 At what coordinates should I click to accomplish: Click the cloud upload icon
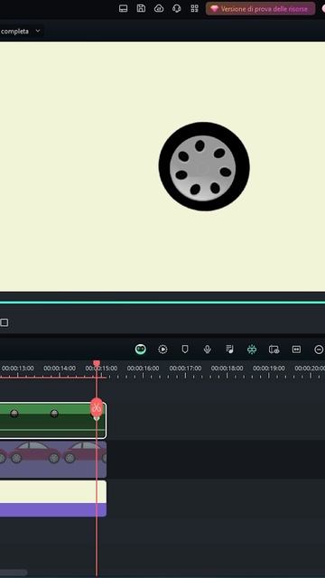point(159,8)
